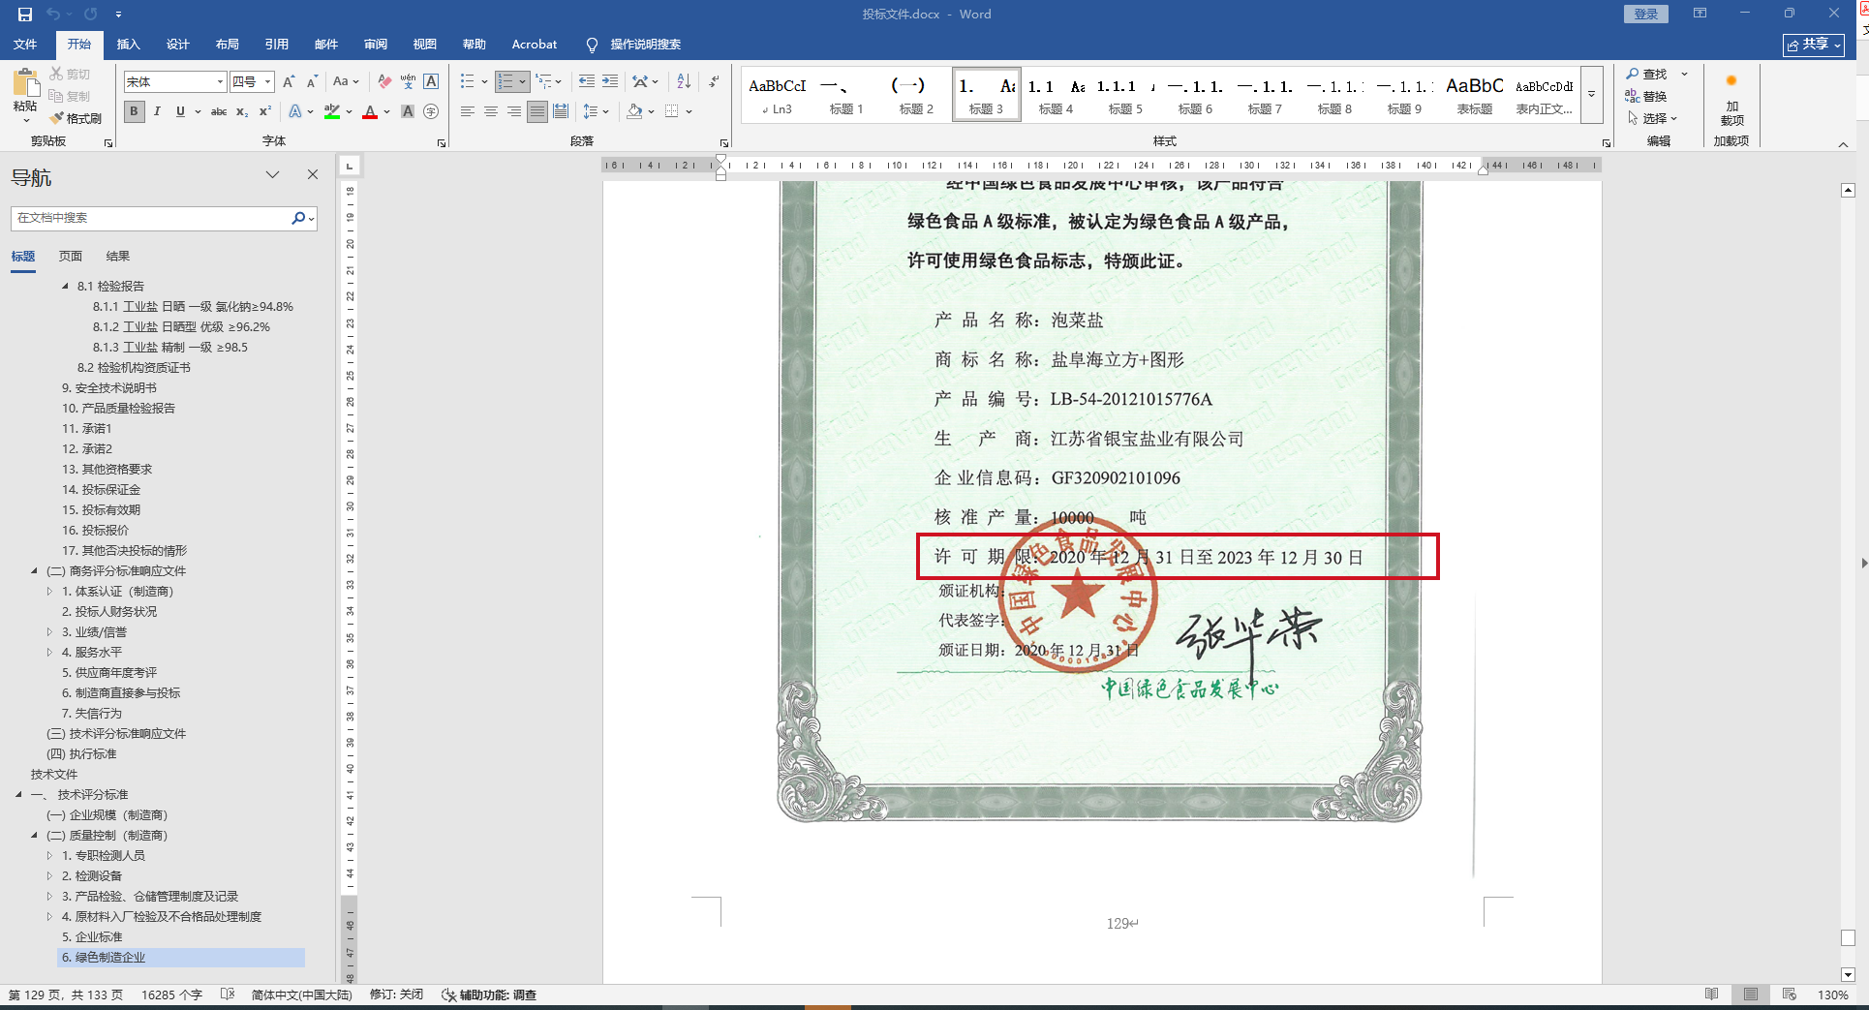1869x1010 pixels.
Task: Increase the paragraph indent
Action: point(610,81)
